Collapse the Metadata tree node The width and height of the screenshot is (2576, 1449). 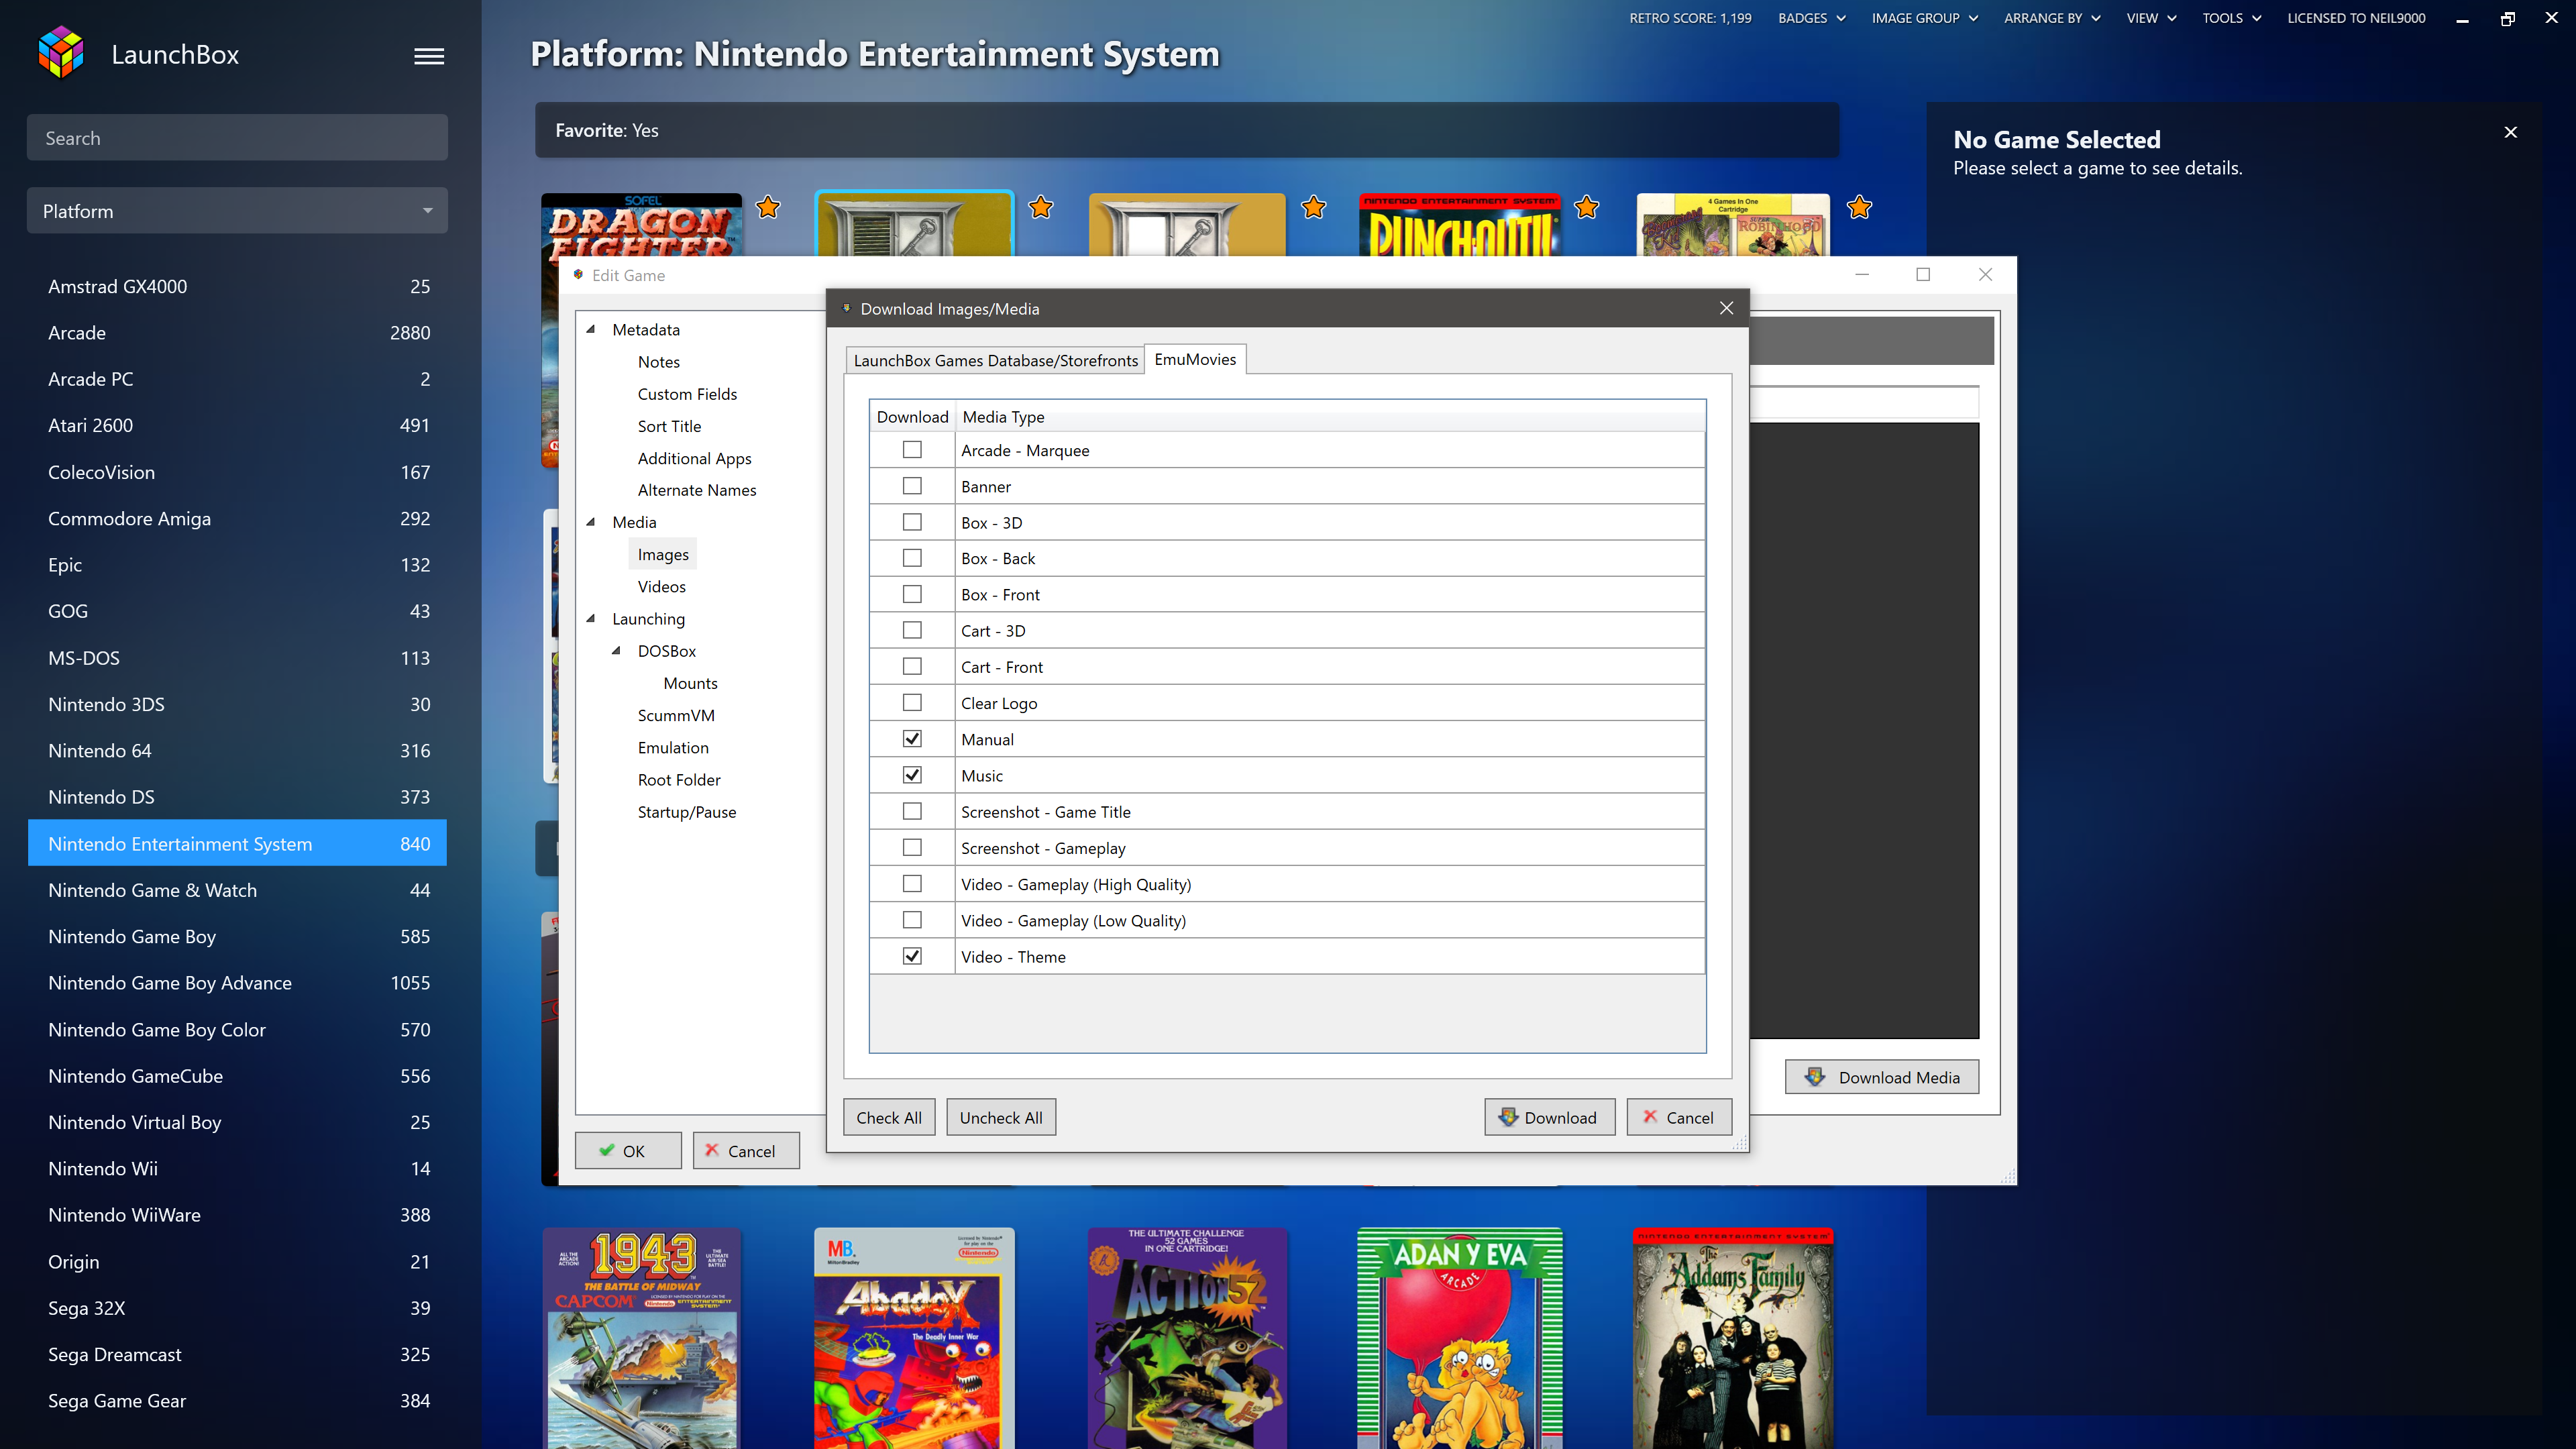tap(591, 329)
